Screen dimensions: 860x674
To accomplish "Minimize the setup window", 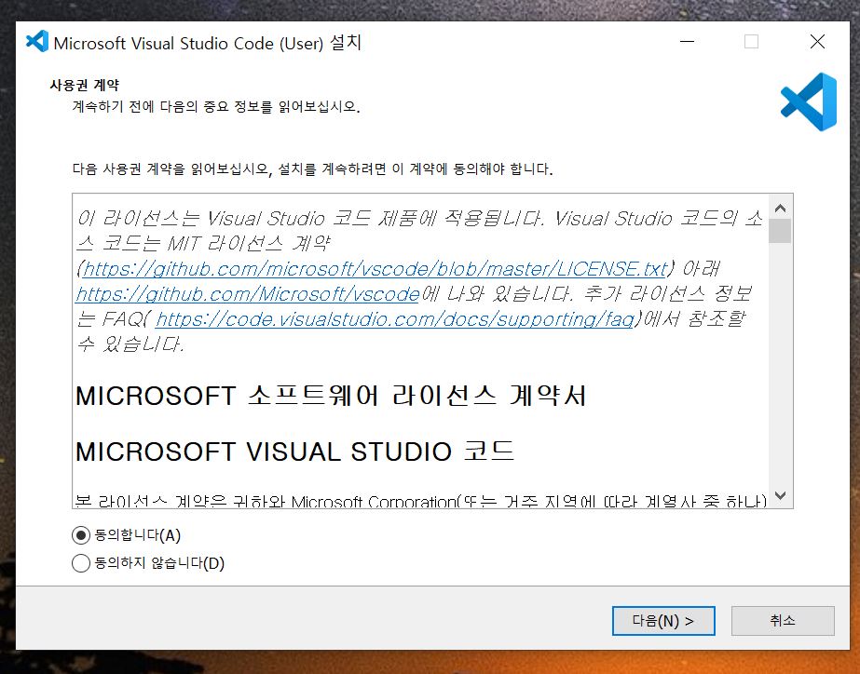I will pyautogui.click(x=687, y=42).
